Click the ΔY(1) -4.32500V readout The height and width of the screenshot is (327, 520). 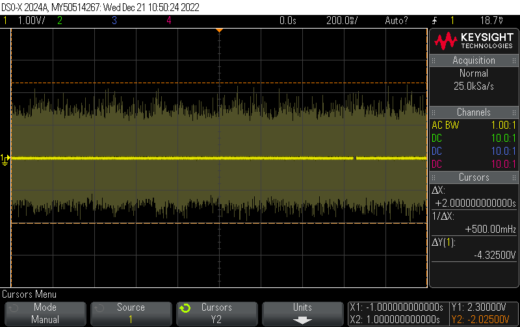[x=474, y=249]
